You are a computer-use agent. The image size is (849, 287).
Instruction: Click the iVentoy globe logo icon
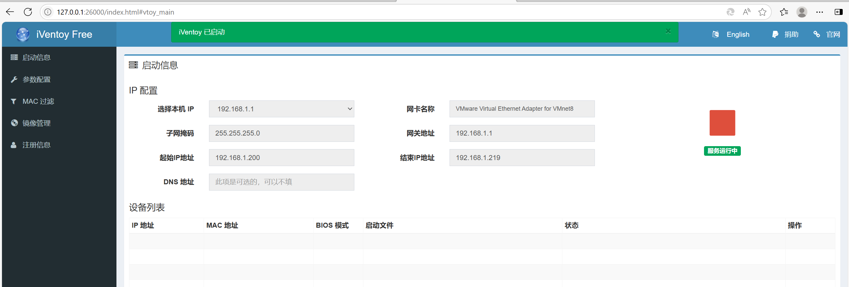[23, 34]
